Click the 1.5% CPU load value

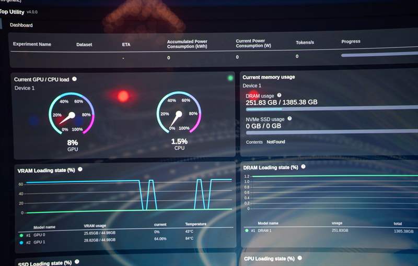179,141
